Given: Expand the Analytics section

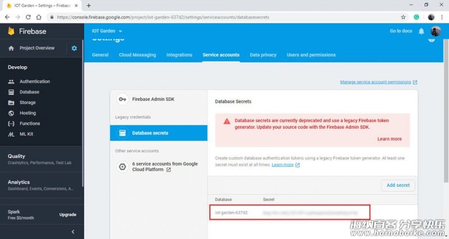Looking at the screenshot, I should coord(41,185).
